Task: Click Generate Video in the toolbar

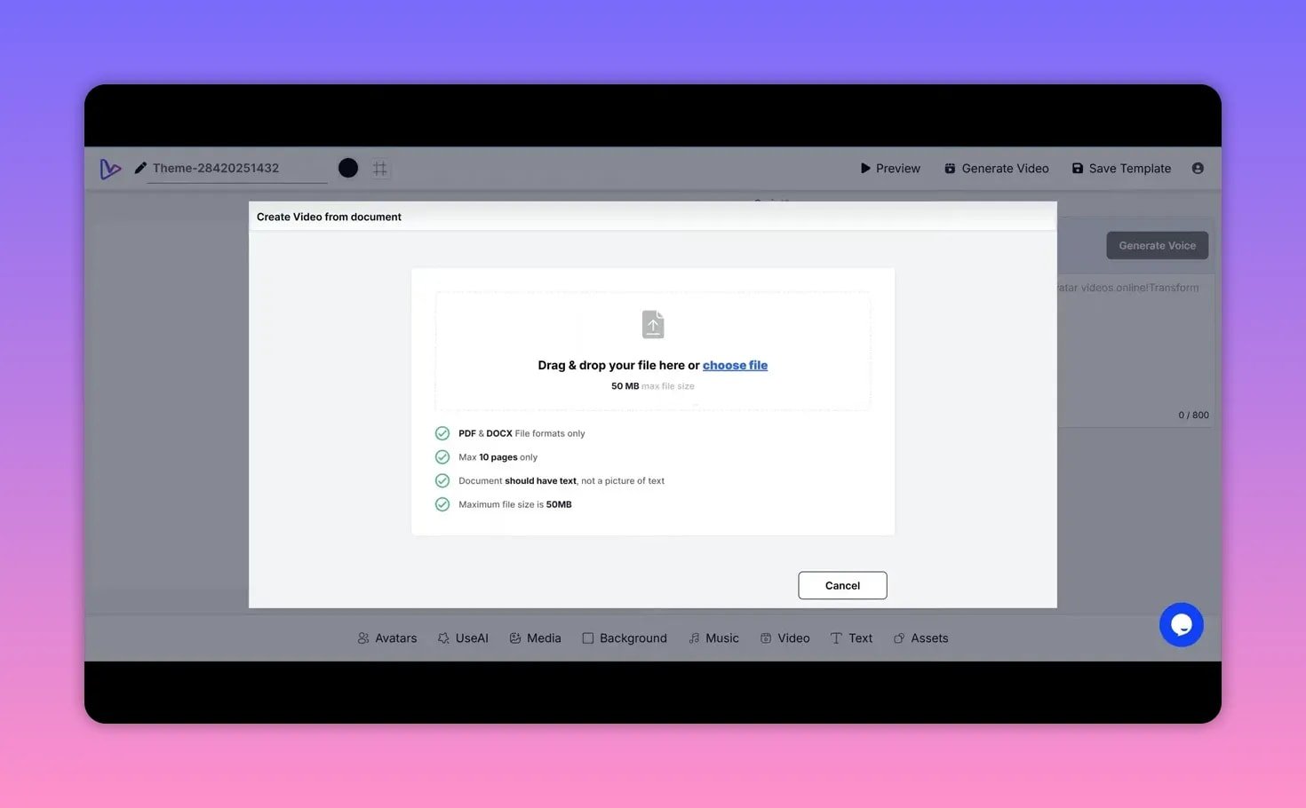Action: coord(996,169)
